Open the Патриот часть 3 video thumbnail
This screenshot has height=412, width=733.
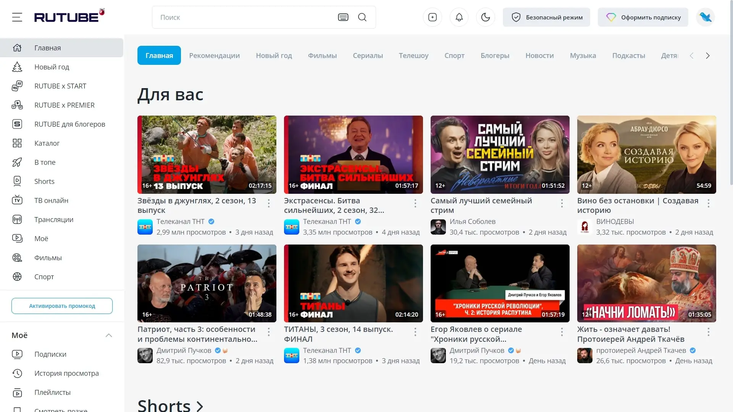coord(207,283)
